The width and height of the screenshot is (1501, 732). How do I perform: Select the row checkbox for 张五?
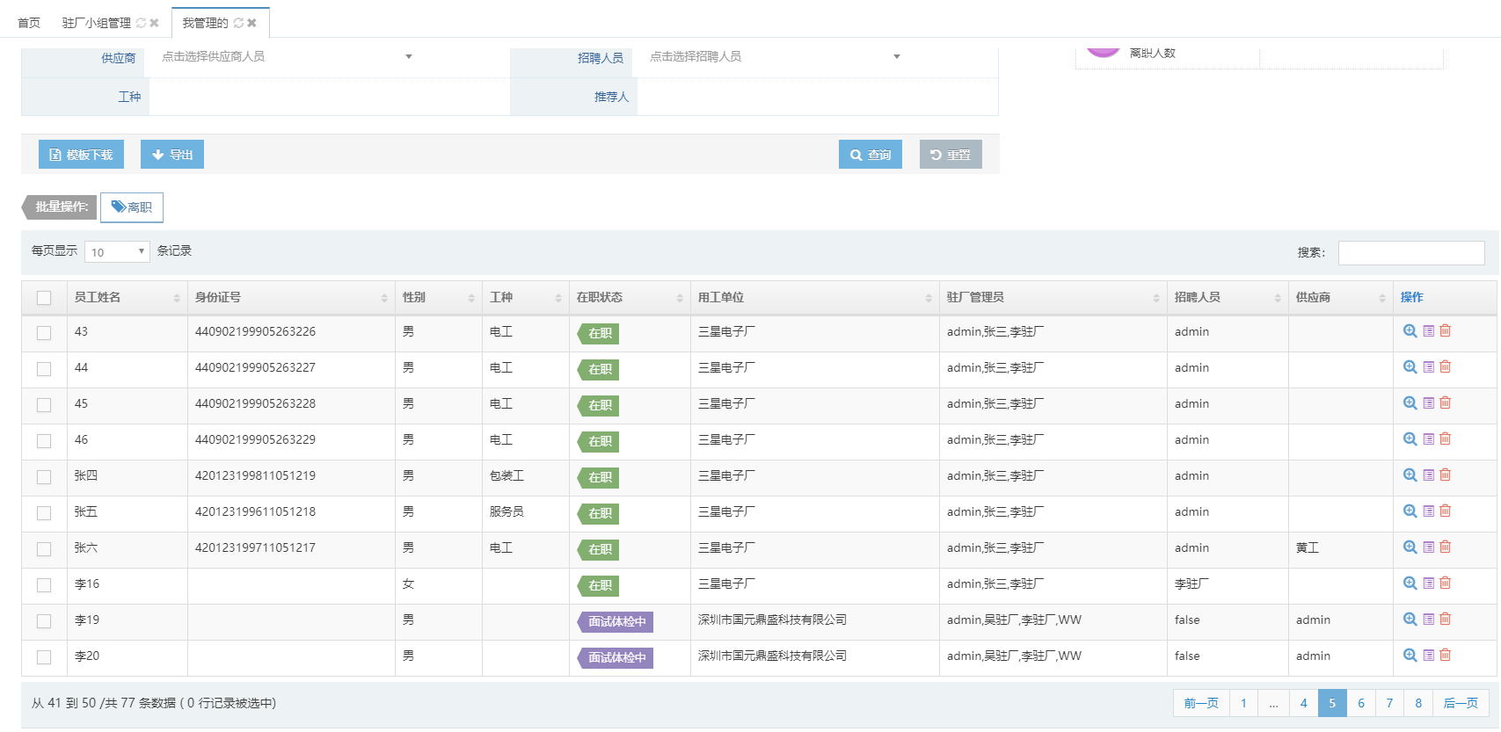44,513
